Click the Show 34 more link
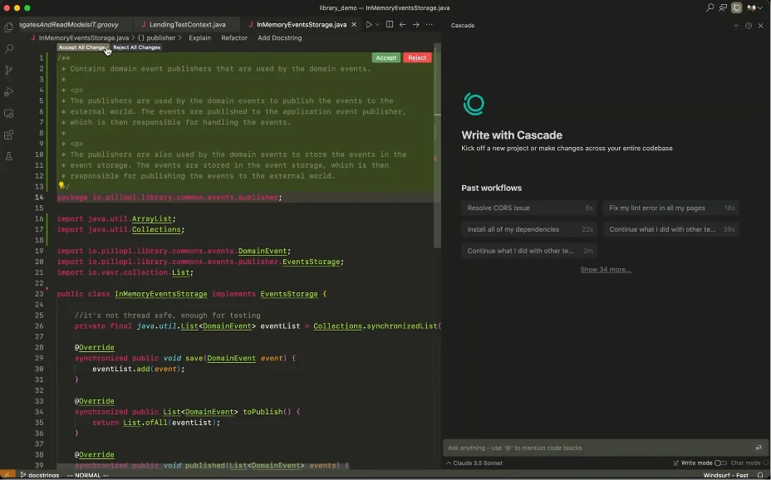771x480 pixels. tap(606, 269)
